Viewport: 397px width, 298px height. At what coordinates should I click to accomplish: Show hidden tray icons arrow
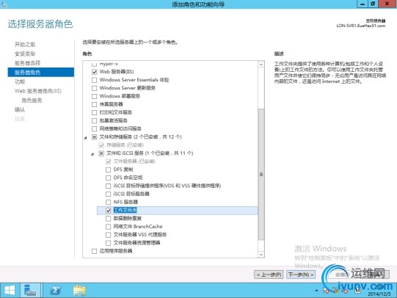(316, 291)
